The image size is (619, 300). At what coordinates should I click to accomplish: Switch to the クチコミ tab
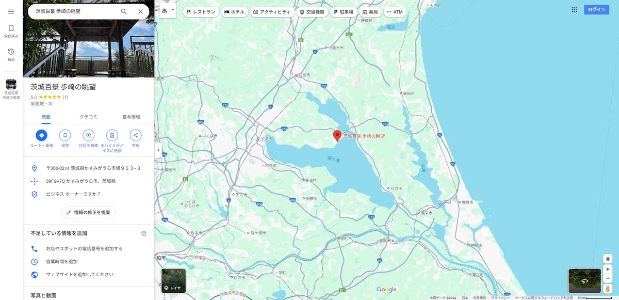[88, 117]
